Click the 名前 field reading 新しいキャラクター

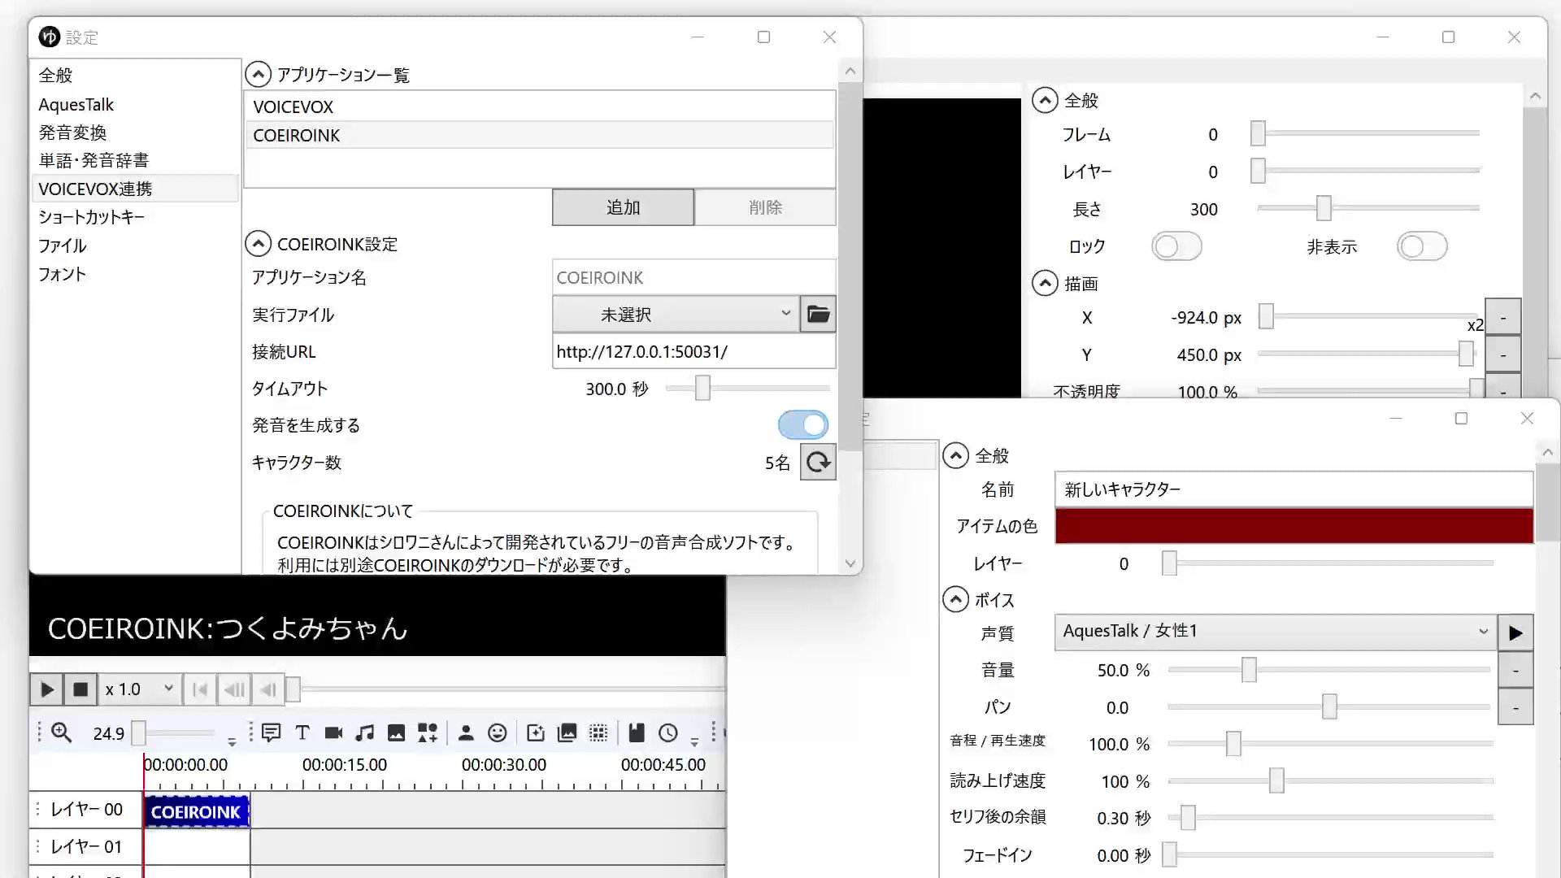coord(1294,489)
